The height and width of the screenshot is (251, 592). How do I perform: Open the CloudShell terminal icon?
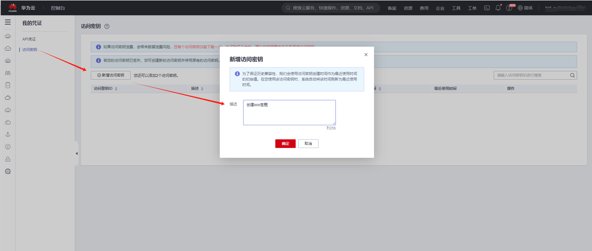tap(487, 8)
